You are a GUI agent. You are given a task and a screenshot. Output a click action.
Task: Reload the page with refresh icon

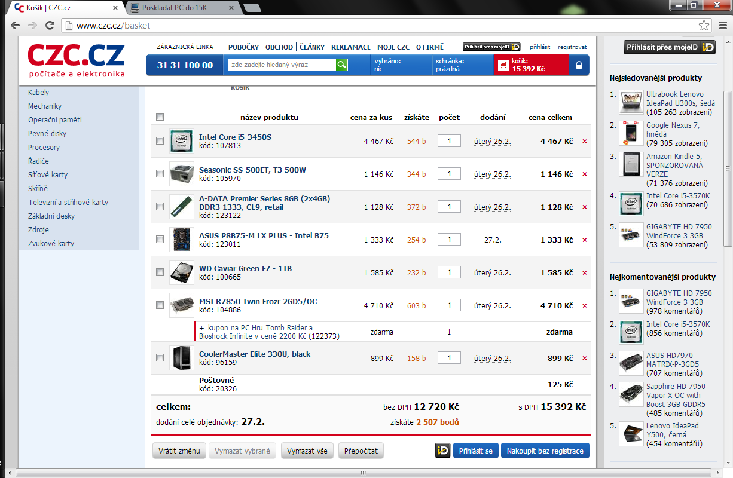pos(50,26)
